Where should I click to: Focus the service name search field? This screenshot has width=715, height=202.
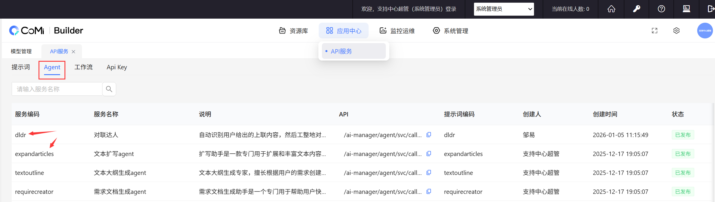pyautogui.click(x=57, y=89)
